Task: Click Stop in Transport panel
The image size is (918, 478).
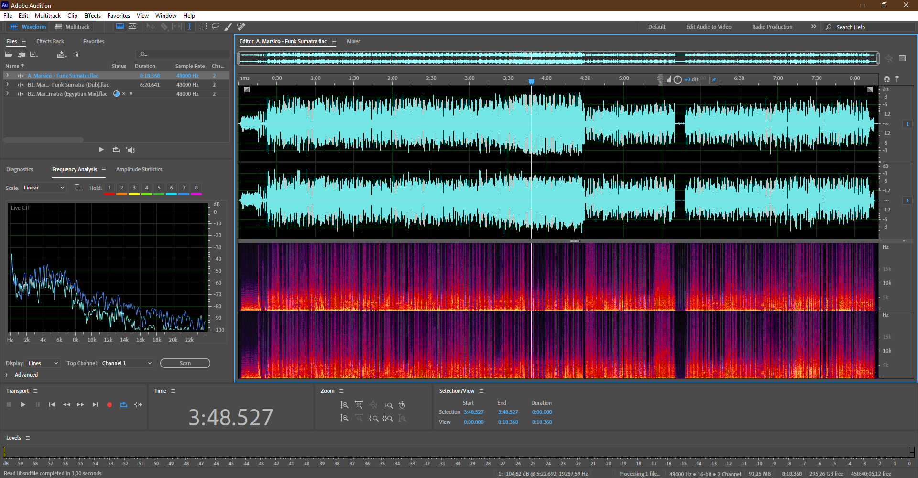Action: [x=9, y=405]
